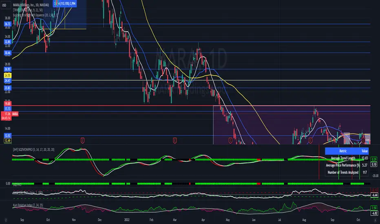Select the Scalping Strategy with Squeeze legend
Screen dimensions: 380x224
tap(35, 15)
